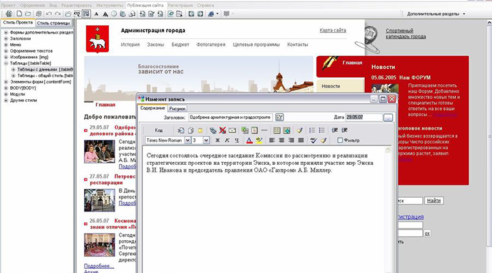Click the main page vertical scrollbar up arrow
The height and width of the screenshot is (273, 492).
point(489,23)
